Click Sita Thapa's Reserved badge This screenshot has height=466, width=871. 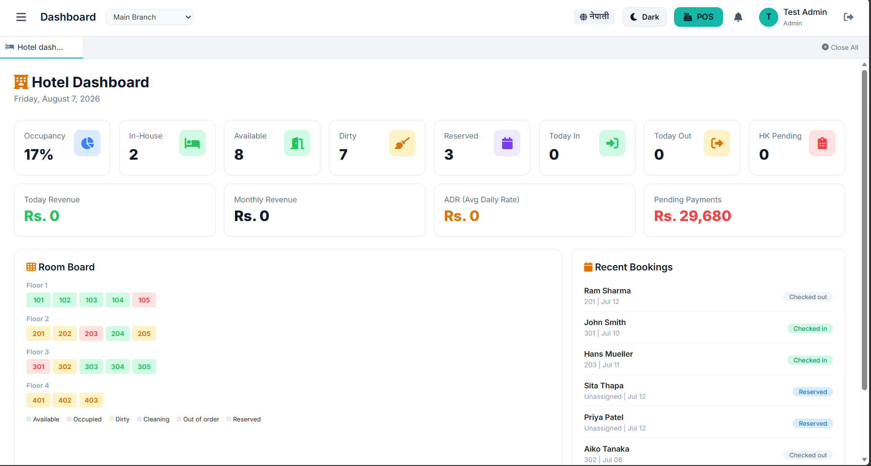point(813,392)
